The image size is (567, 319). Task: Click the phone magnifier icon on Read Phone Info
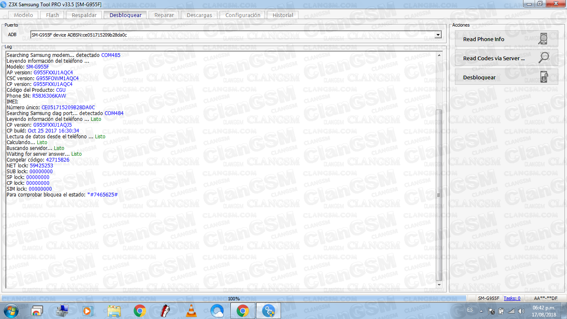543,39
